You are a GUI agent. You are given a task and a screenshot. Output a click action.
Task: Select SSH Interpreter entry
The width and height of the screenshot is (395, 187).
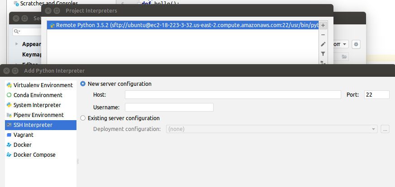pyautogui.click(x=41, y=125)
